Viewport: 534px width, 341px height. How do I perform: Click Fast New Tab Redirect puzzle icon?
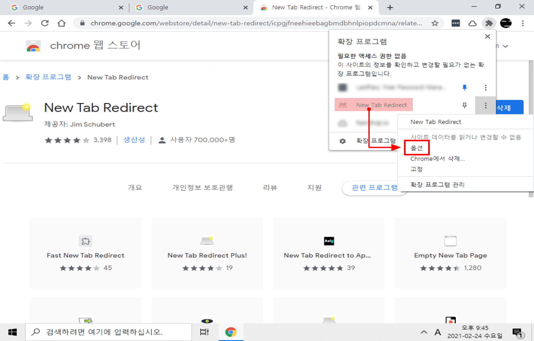[85, 241]
